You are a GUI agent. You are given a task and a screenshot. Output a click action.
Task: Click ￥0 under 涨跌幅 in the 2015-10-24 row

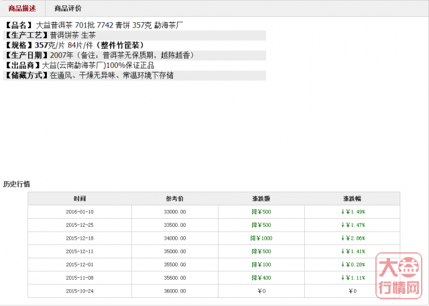point(352,291)
